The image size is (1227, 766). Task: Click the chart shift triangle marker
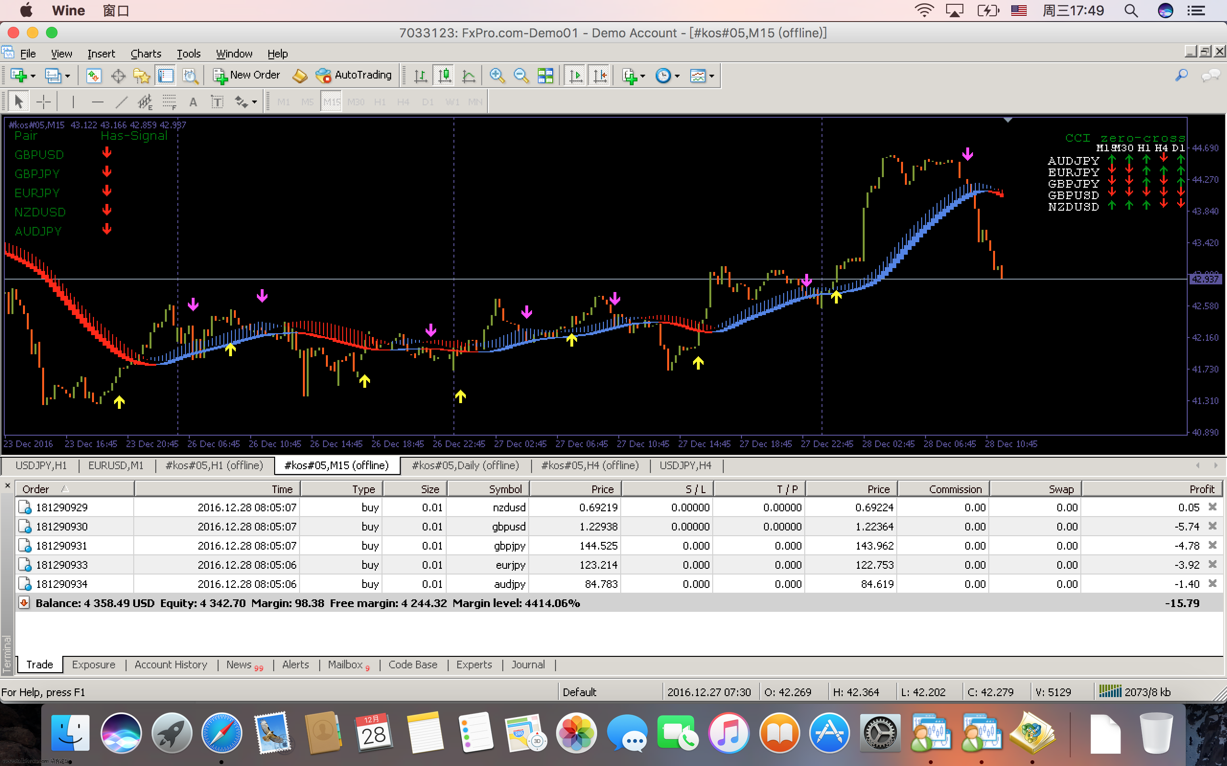1008,121
